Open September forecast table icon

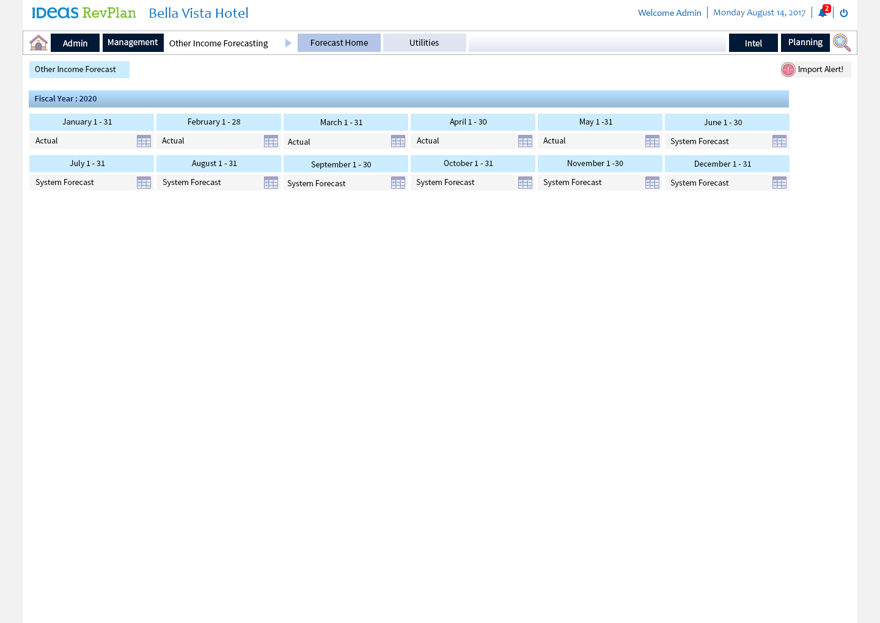[x=398, y=183]
